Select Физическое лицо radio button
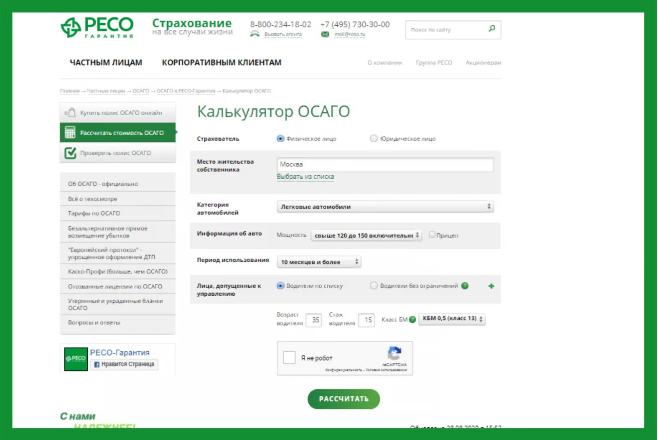The width and height of the screenshot is (658, 440). click(280, 138)
